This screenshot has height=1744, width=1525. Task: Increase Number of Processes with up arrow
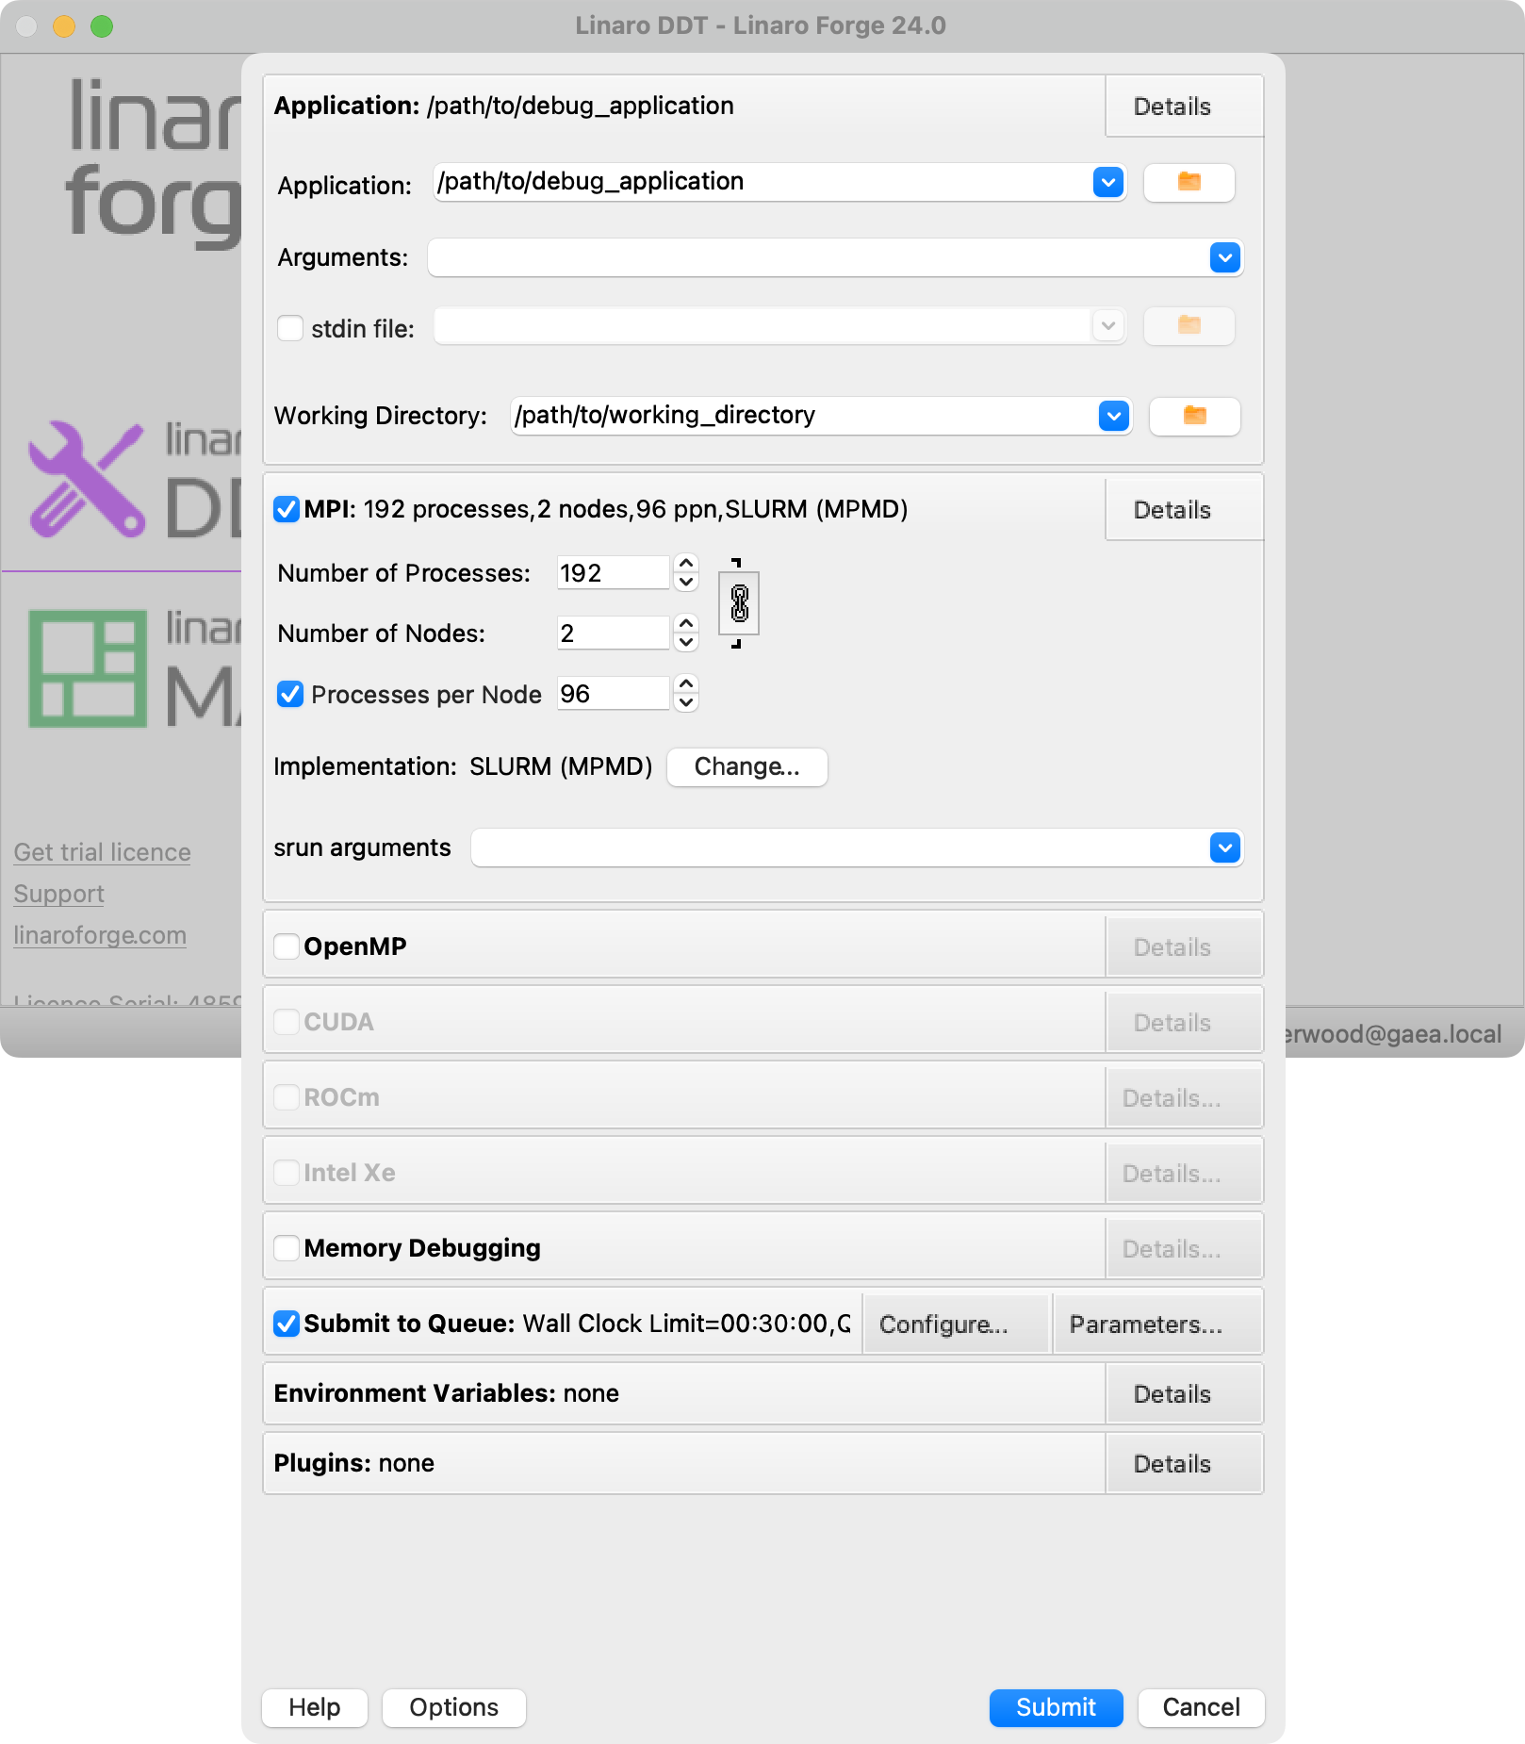[x=686, y=563]
